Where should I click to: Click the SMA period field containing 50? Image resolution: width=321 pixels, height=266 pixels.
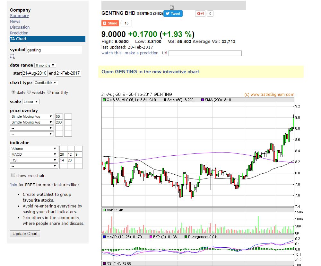tap(59, 116)
